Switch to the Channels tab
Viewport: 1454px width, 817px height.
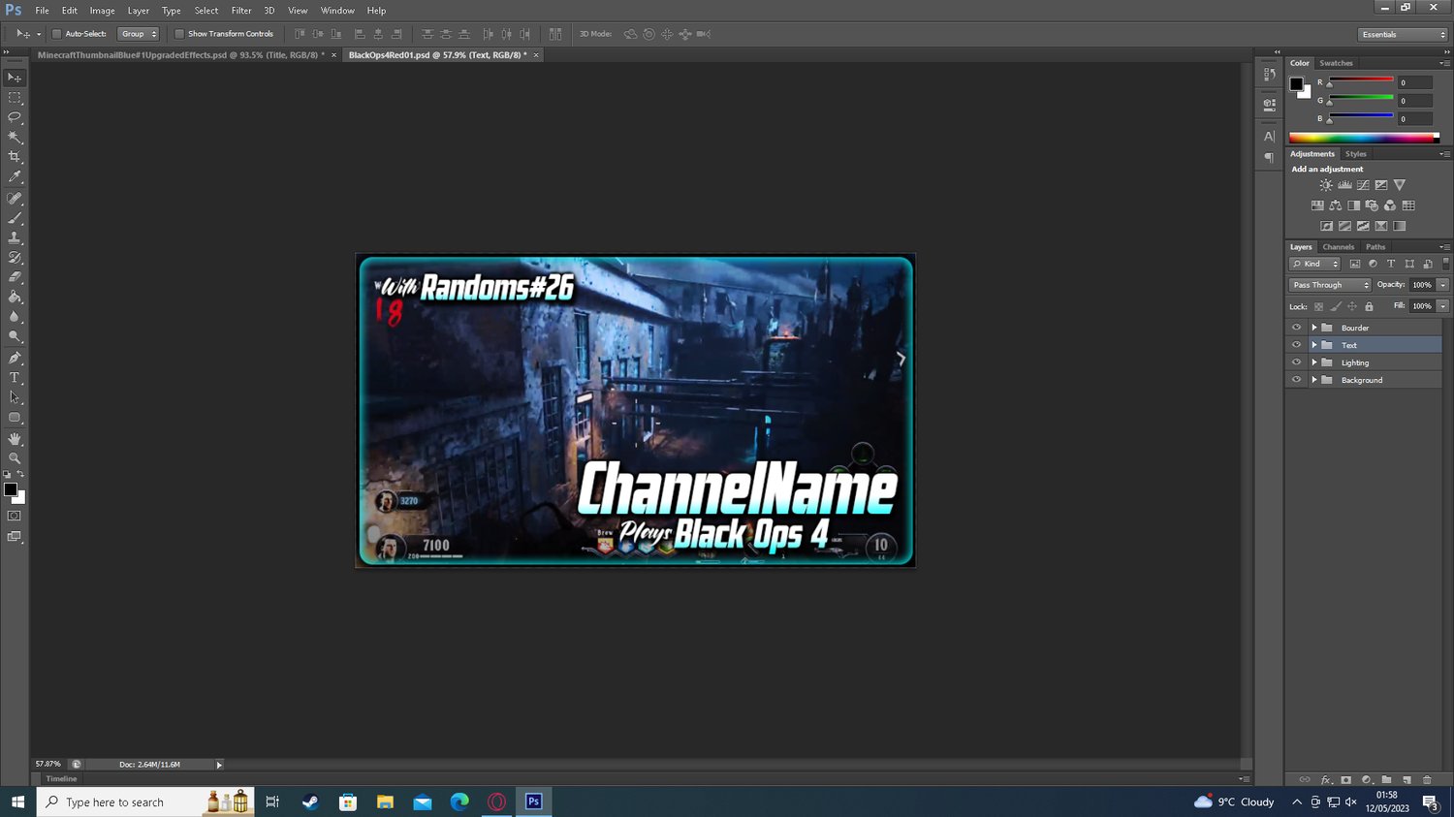1338,247
